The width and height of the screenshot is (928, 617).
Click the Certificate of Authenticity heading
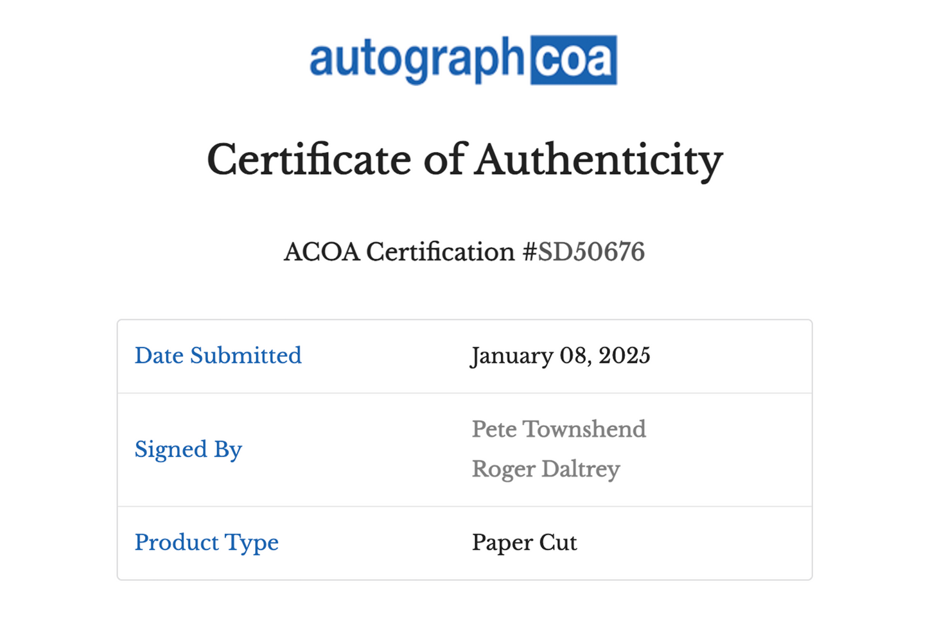pos(464,160)
